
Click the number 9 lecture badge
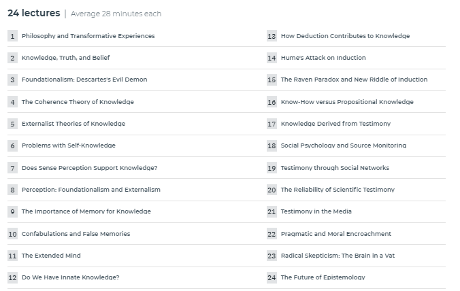click(12, 211)
